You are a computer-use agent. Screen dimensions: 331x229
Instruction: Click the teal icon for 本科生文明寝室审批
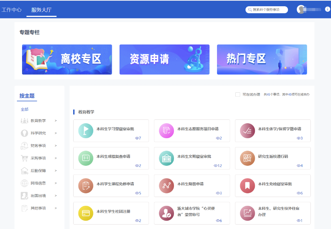(166, 158)
